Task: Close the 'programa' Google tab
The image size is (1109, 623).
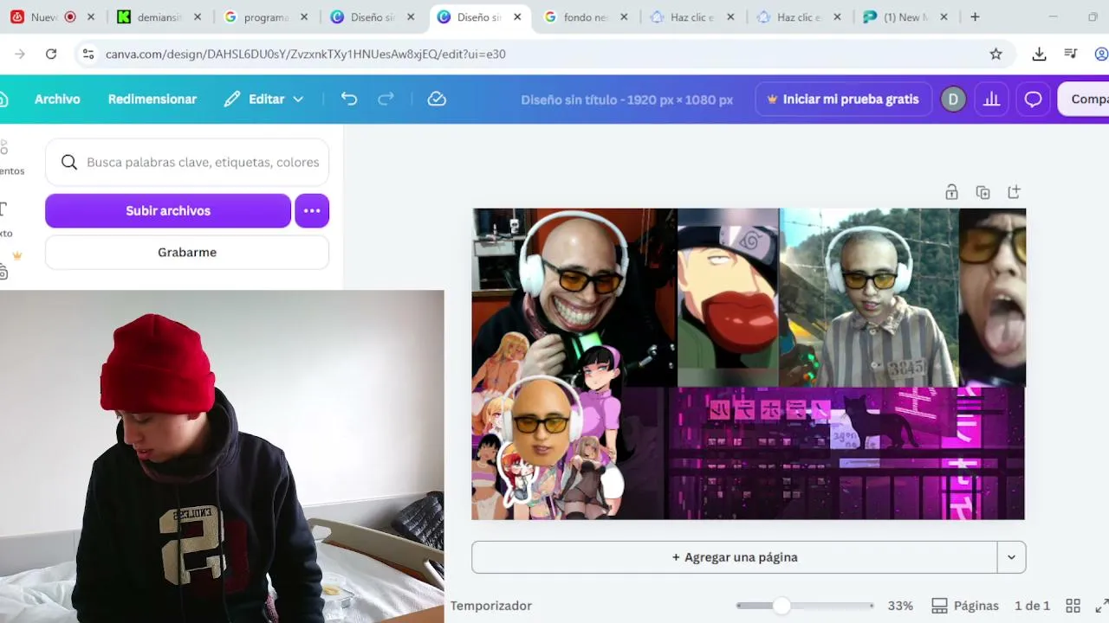Action: pyautogui.click(x=304, y=17)
